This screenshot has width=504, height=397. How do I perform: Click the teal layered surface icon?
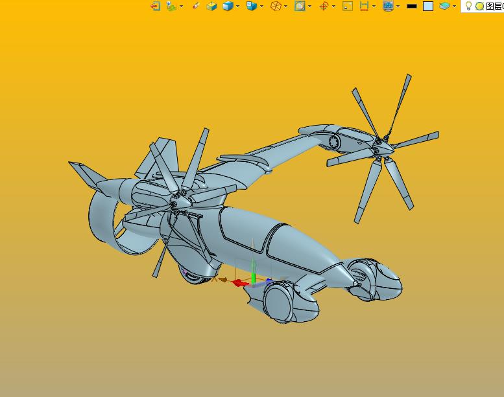tap(444, 6)
